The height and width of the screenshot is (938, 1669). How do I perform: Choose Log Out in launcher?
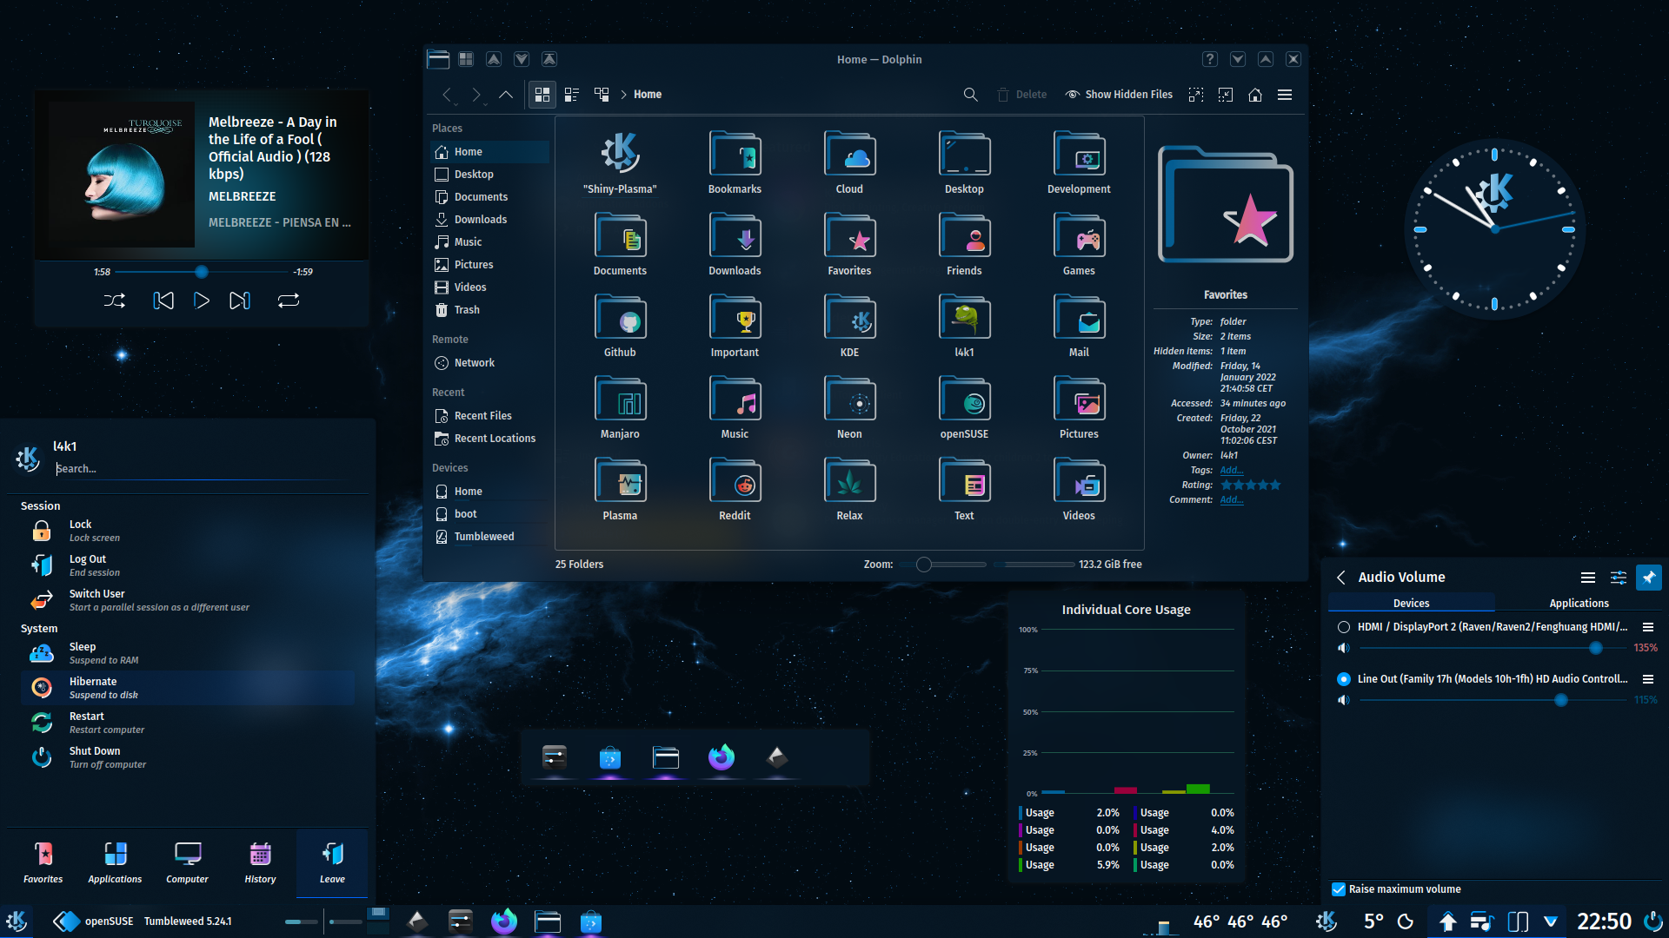point(188,565)
